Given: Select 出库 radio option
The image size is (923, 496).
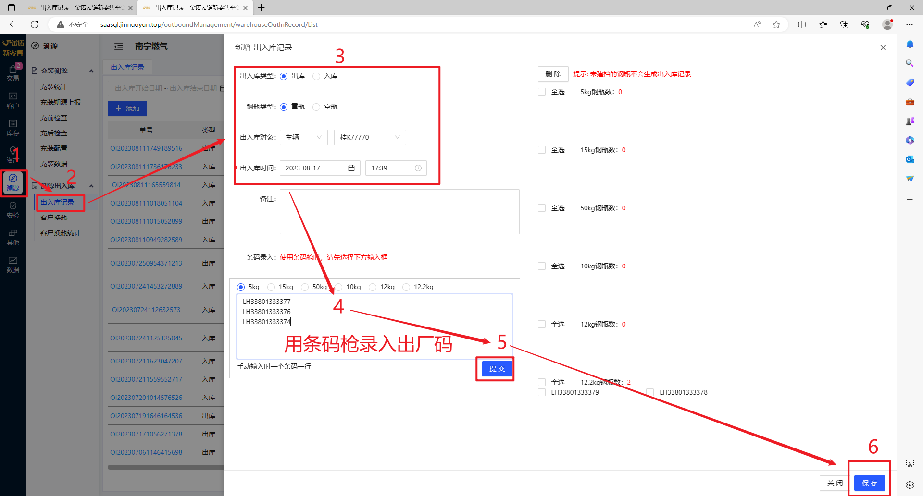Looking at the screenshot, I should coord(284,76).
